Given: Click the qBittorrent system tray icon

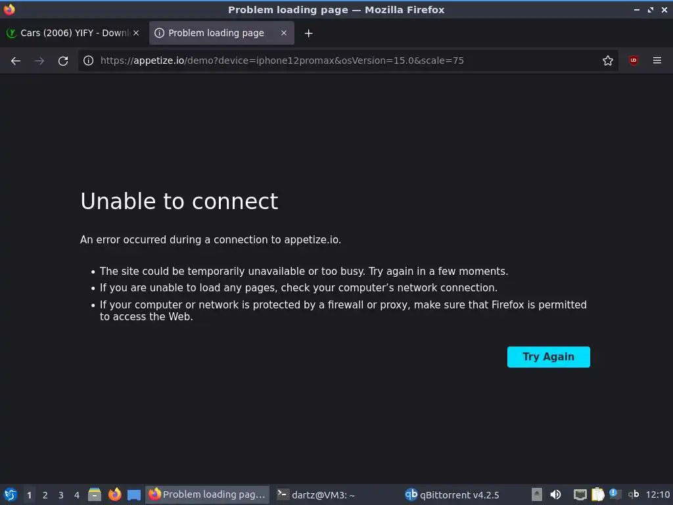Looking at the screenshot, I should (633, 494).
